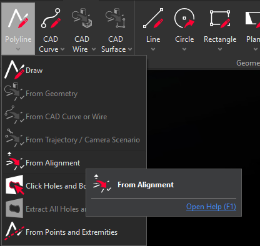
Task: Click the Click Holes red arrow icon
Action: tap(14, 185)
